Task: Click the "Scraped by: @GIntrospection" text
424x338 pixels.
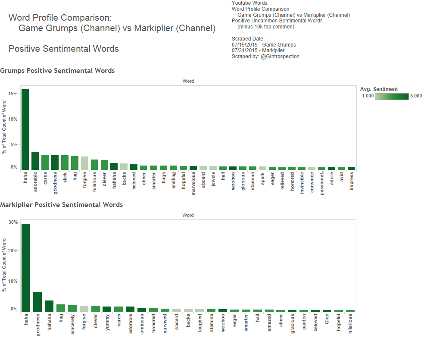Action: pyautogui.click(x=267, y=56)
